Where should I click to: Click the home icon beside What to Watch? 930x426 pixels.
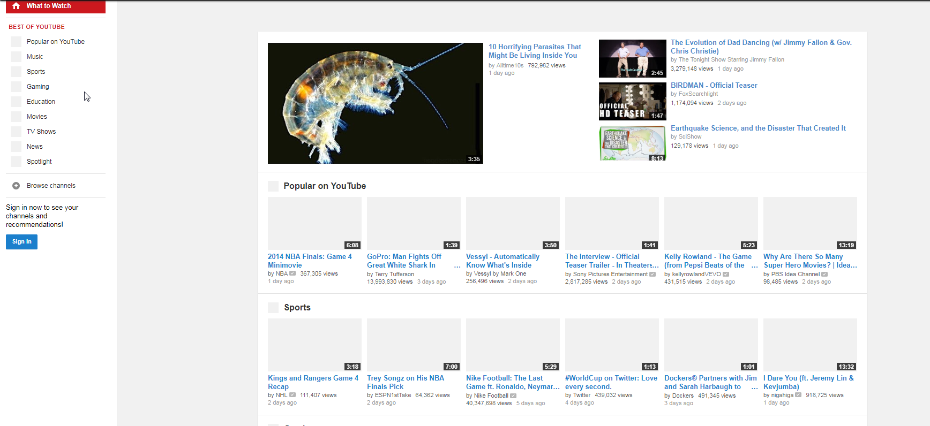tap(16, 6)
